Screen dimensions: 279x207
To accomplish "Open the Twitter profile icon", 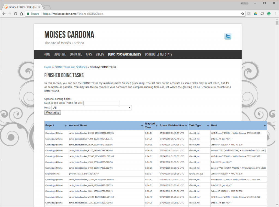I will click(x=228, y=36).
